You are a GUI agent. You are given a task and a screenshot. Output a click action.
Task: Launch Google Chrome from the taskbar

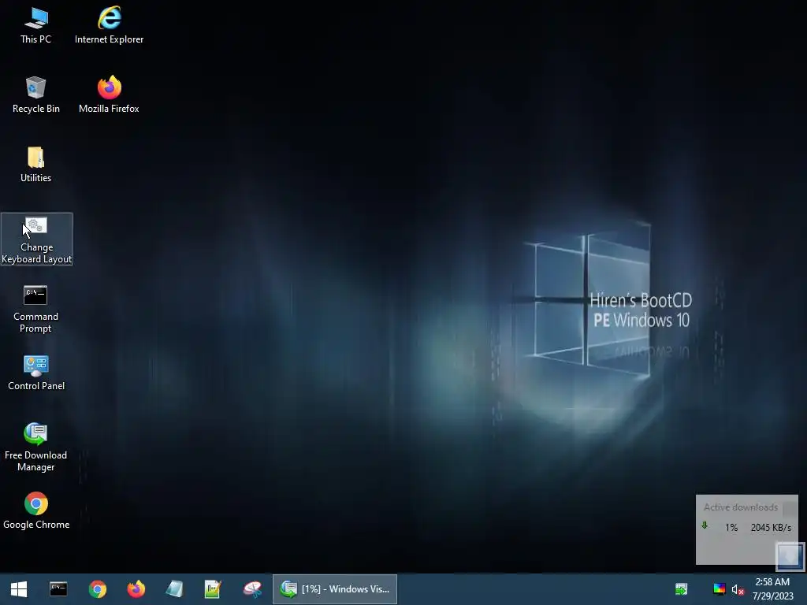[x=97, y=589]
